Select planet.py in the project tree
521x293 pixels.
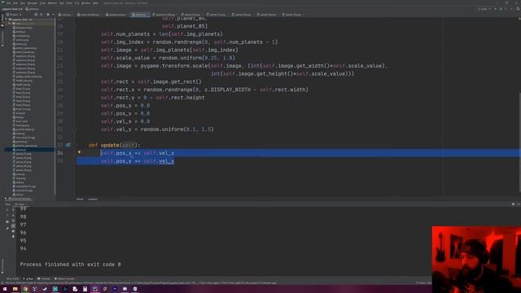click(21, 150)
